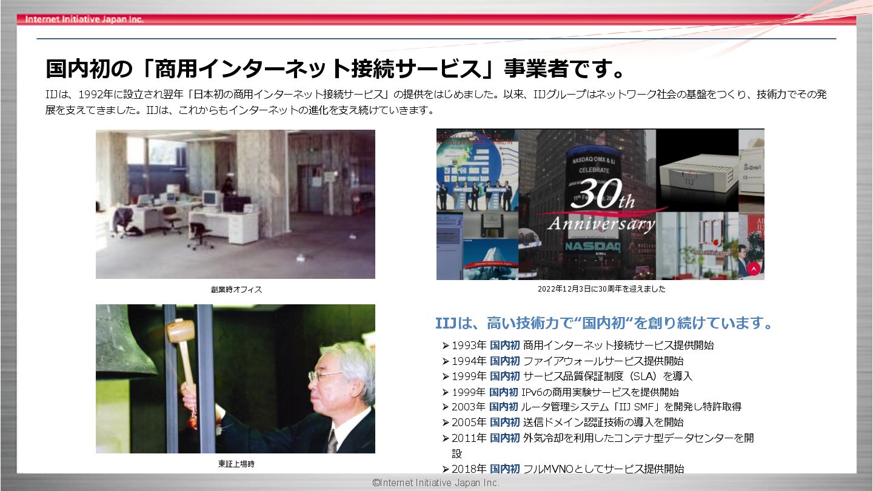Click the red scroll-up arrow button
Image resolution: width=873 pixels, height=491 pixels.
[754, 268]
